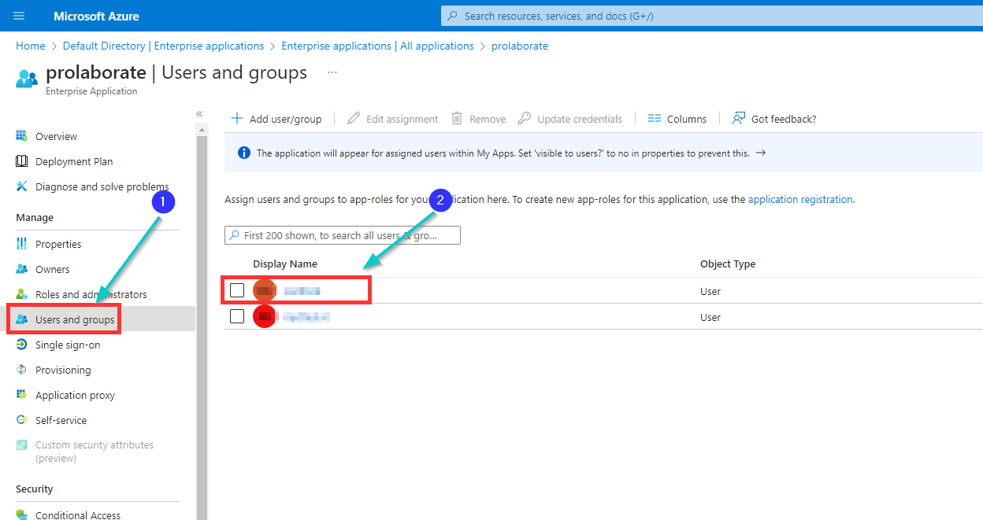The height and width of the screenshot is (520, 983).
Task: Click the arrow at end of info banner
Action: pos(761,153)
